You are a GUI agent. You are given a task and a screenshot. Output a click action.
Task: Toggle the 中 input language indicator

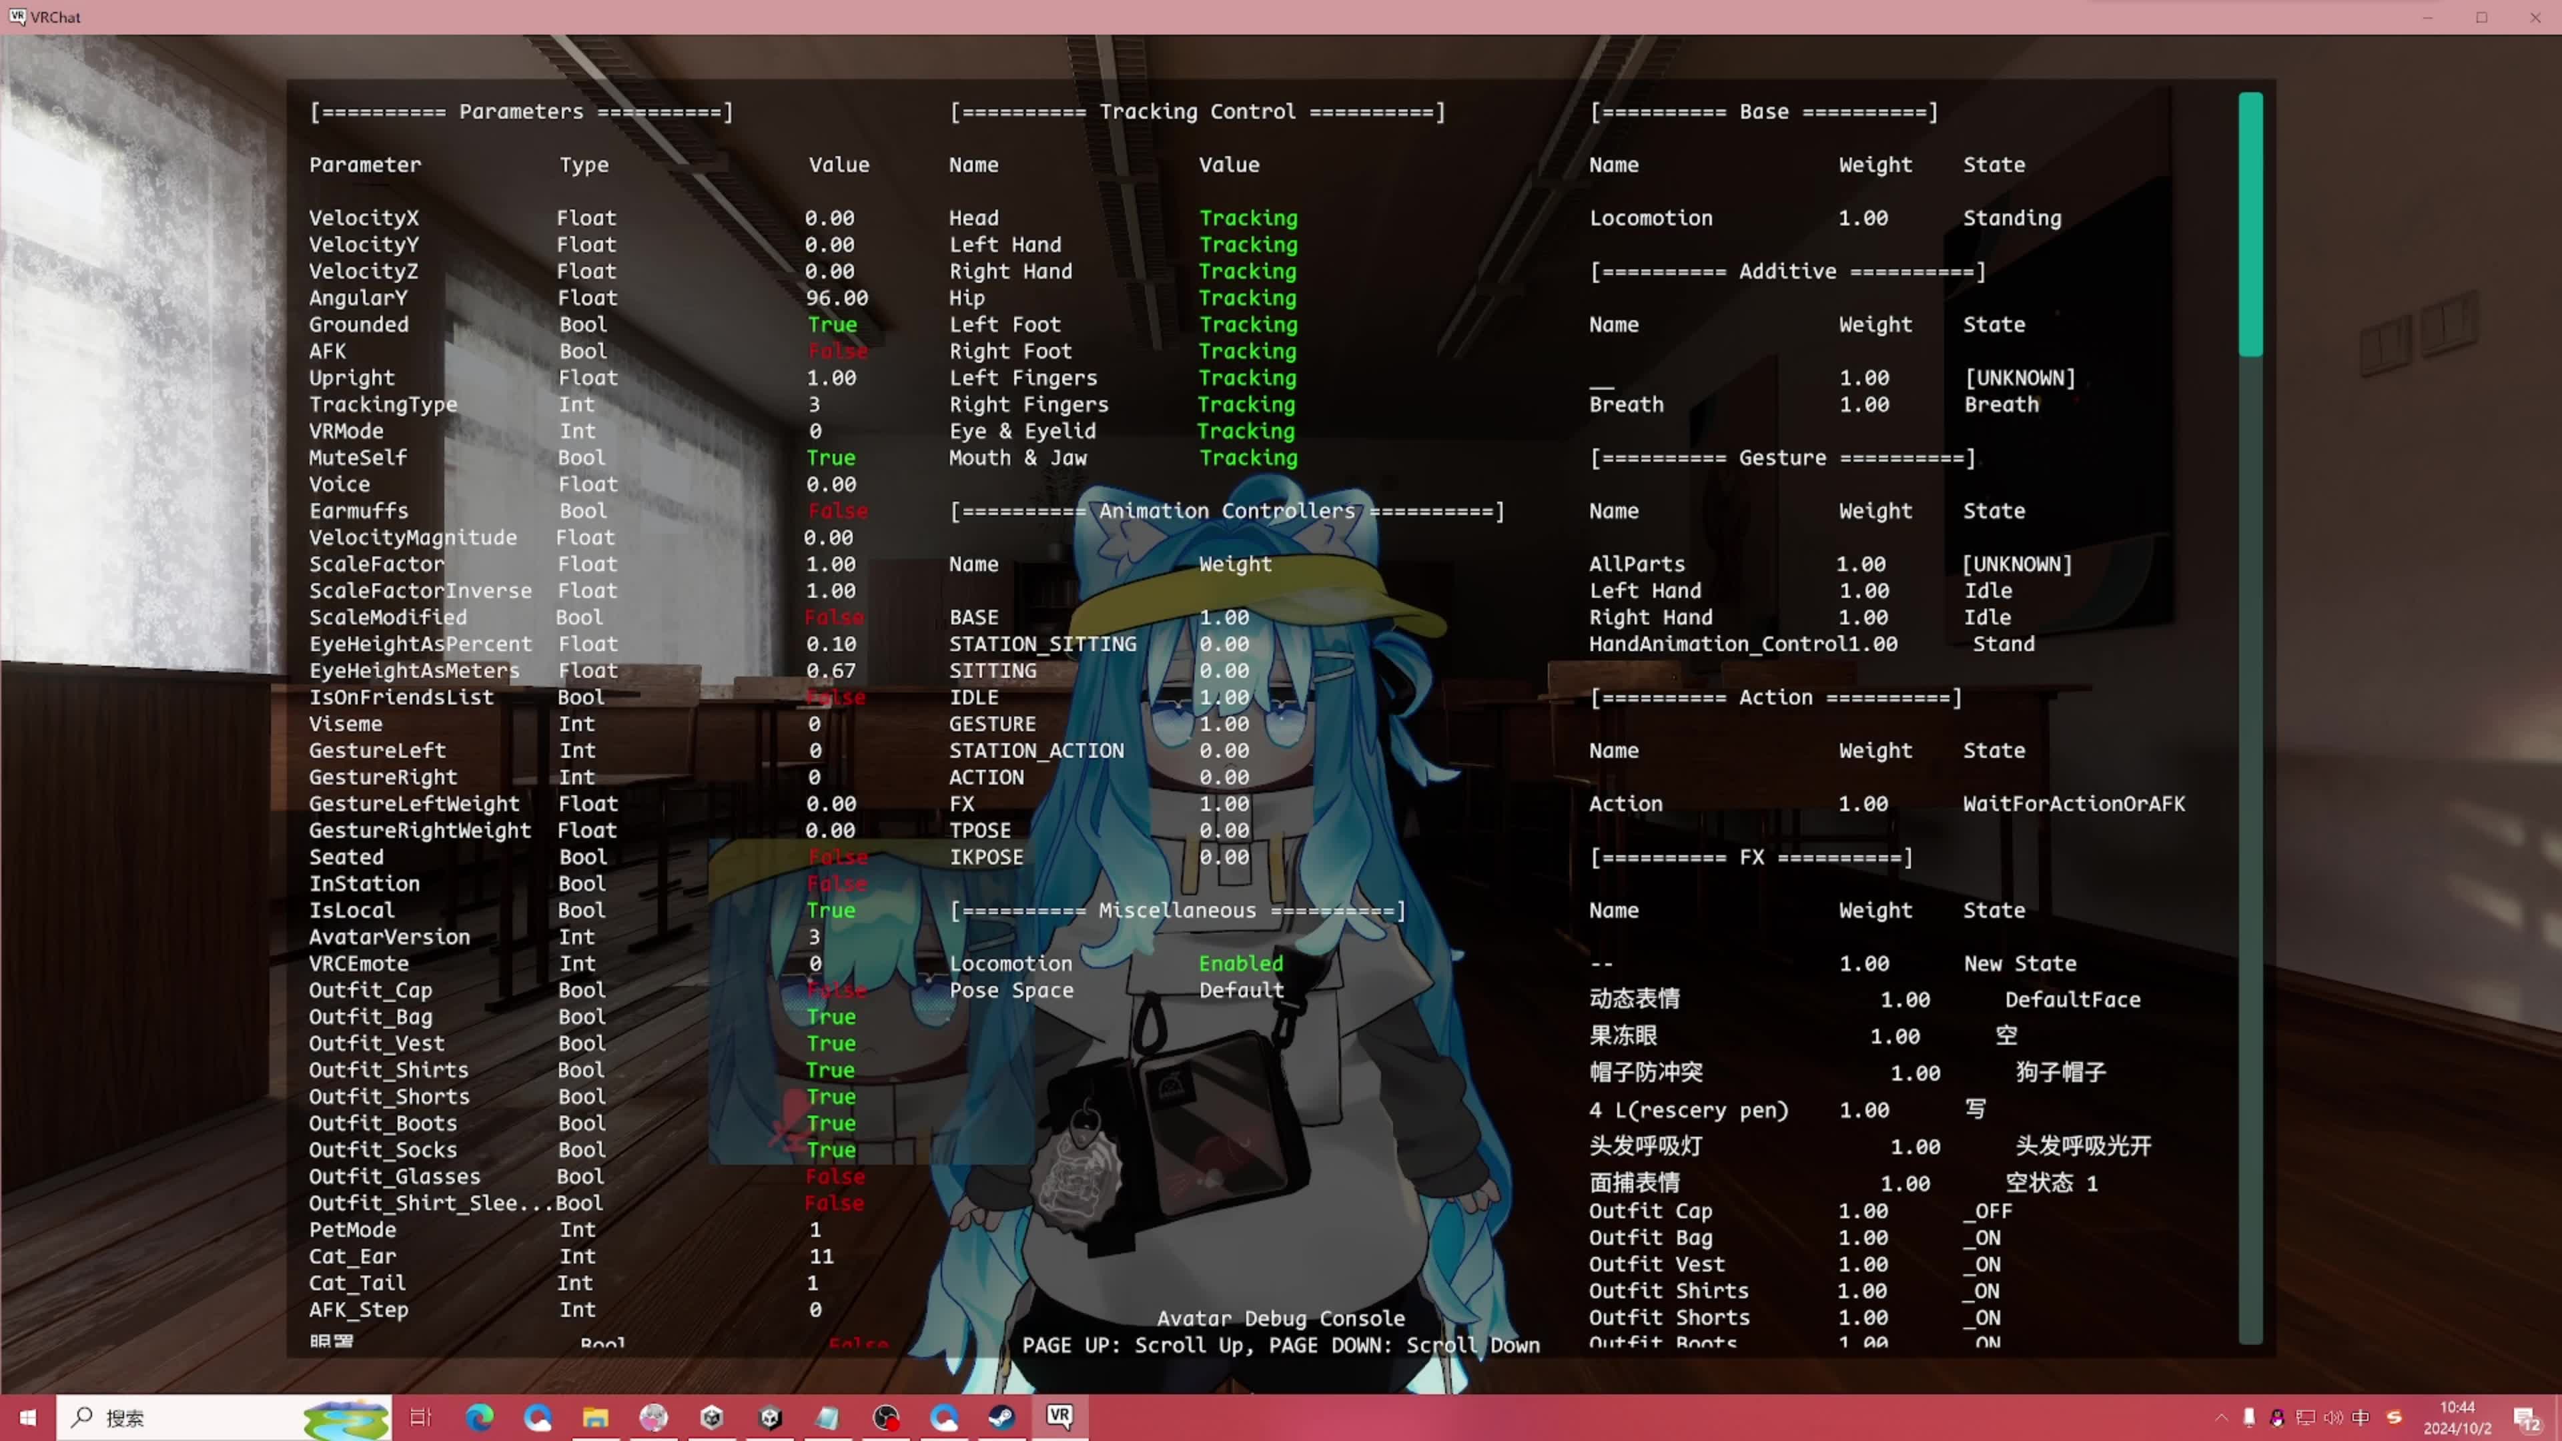pos(2361,1417)
